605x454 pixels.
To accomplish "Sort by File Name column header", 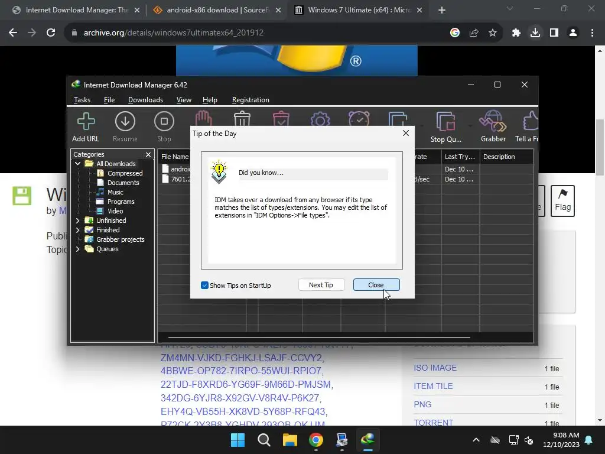I will 174,157.
